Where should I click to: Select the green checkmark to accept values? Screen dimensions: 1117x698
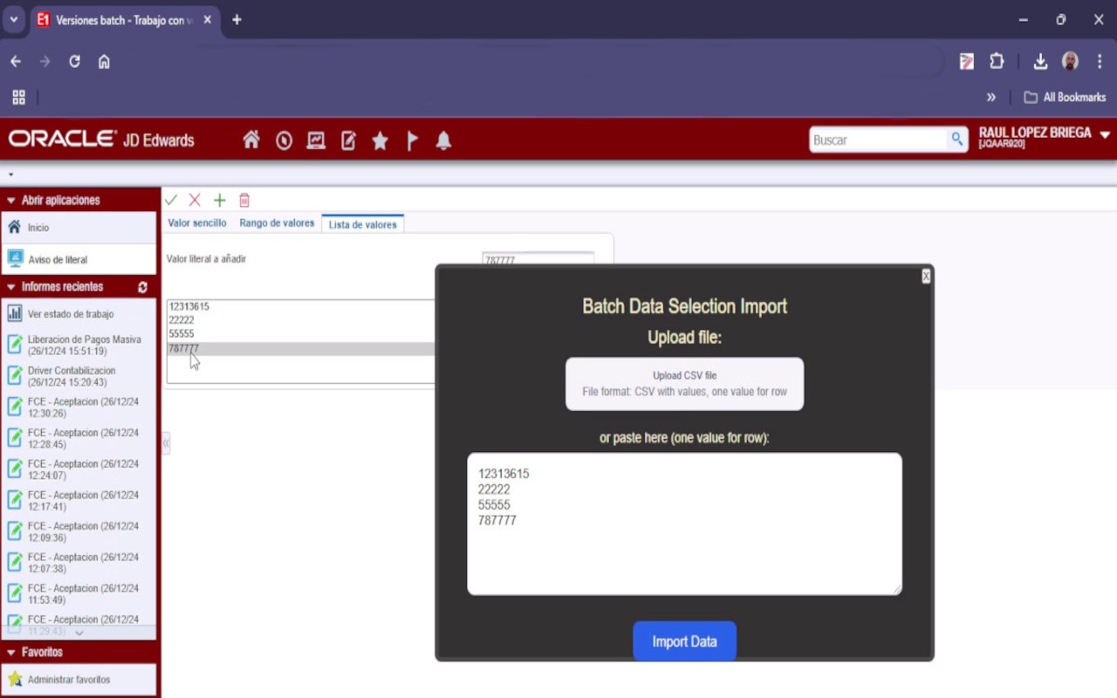171,199
